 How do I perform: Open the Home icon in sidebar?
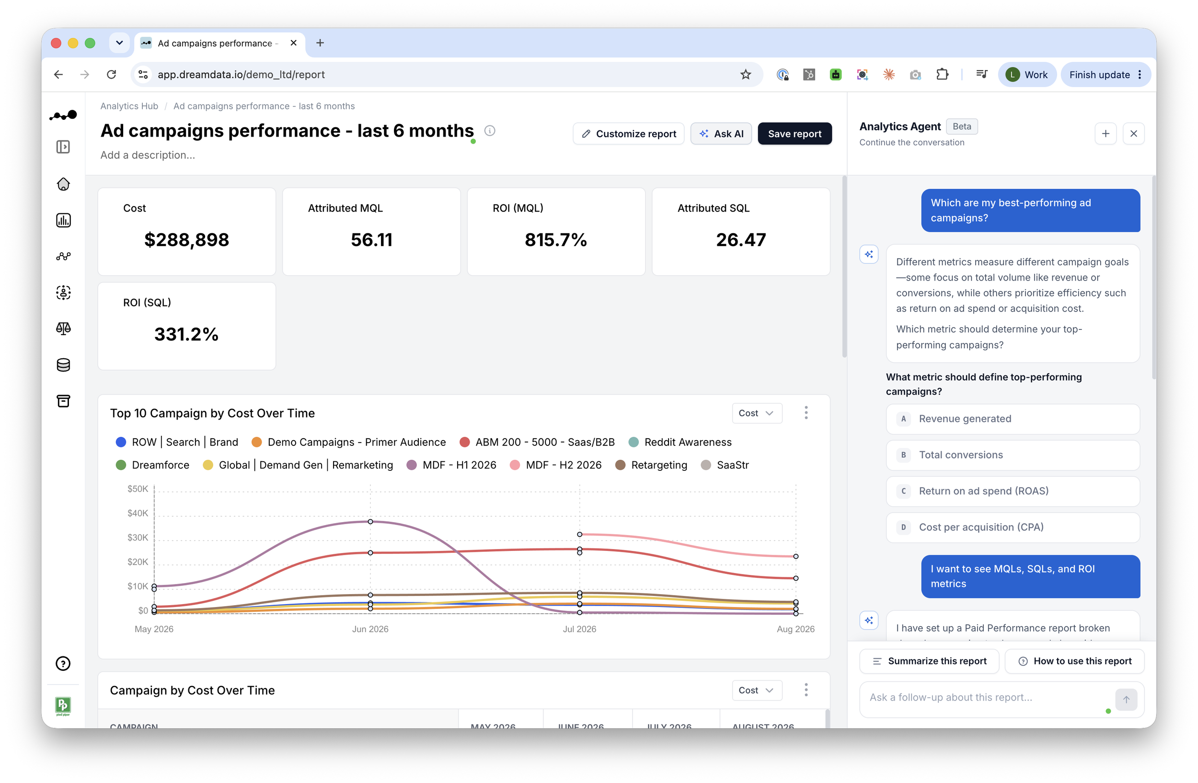[63, 184]
